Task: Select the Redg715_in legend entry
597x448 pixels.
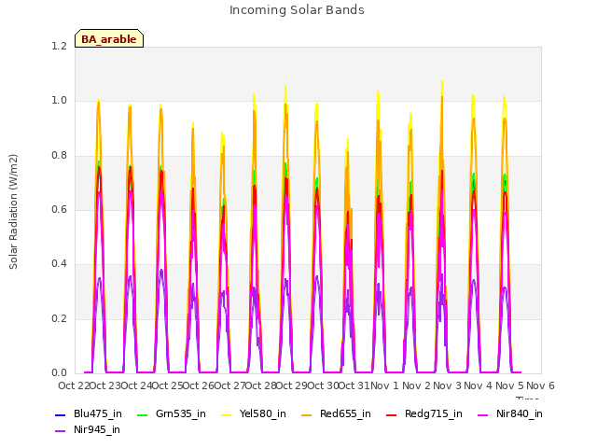Action: 424,413
